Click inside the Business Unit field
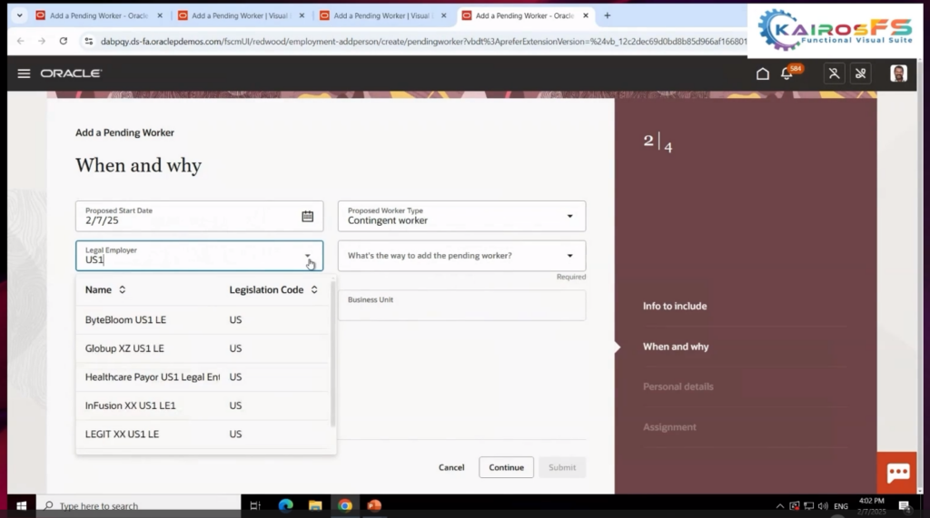The width and height of the screenshot is (930, 518). pos(461,307)
